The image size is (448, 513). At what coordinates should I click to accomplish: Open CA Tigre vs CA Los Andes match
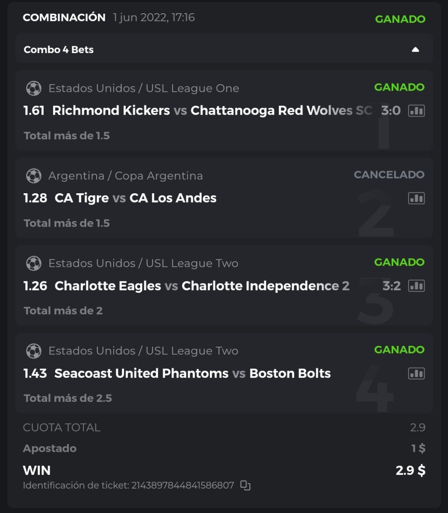(136, 198)
